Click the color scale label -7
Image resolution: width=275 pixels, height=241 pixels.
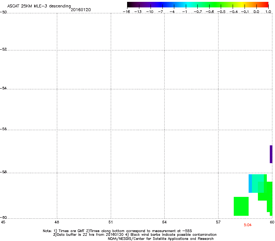(161, 12)
